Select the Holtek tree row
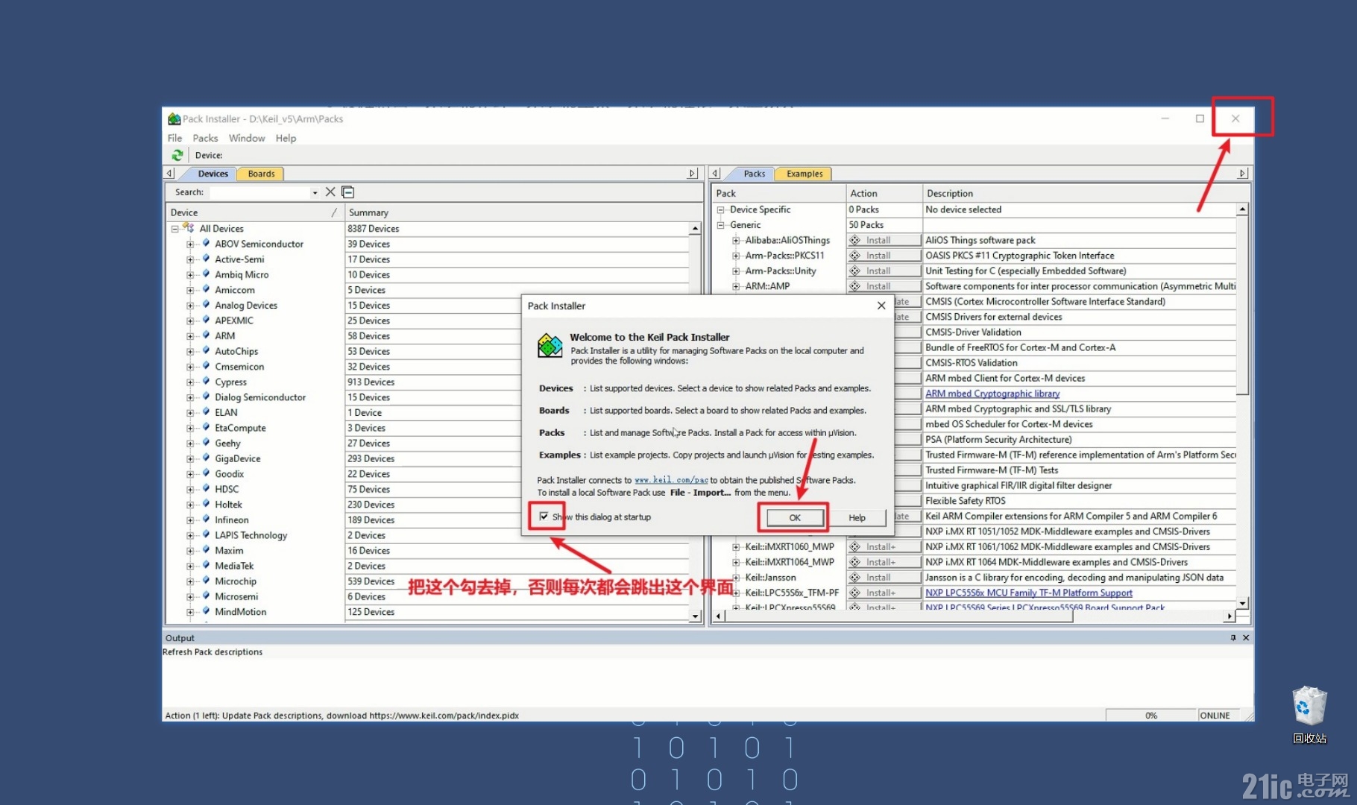This screenshot has height=805, width=1357. tap(228, 505)
